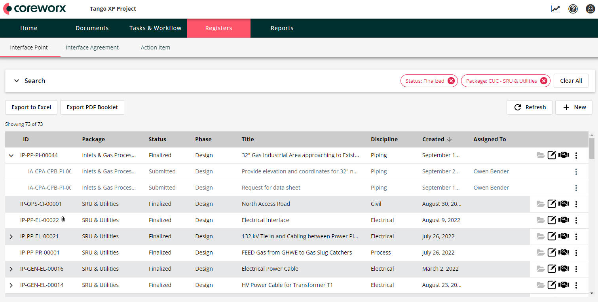This screenshot has height=302, width=598.
Task: Collapse the IP-PP-PI-00044 row
Action: (11, 155)
